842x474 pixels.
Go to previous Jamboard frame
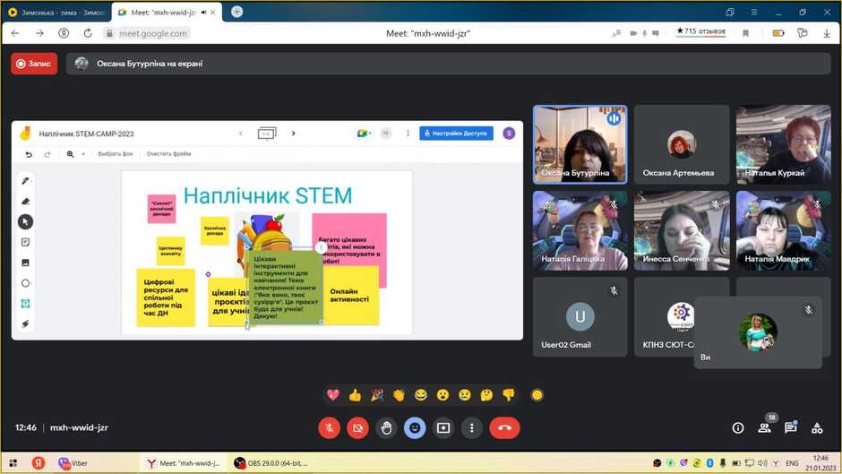241,134
